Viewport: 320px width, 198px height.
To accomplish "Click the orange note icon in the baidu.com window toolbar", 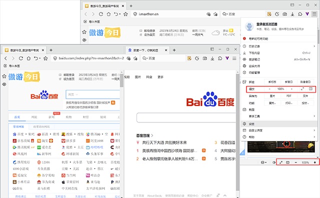I will coord(189,58).
